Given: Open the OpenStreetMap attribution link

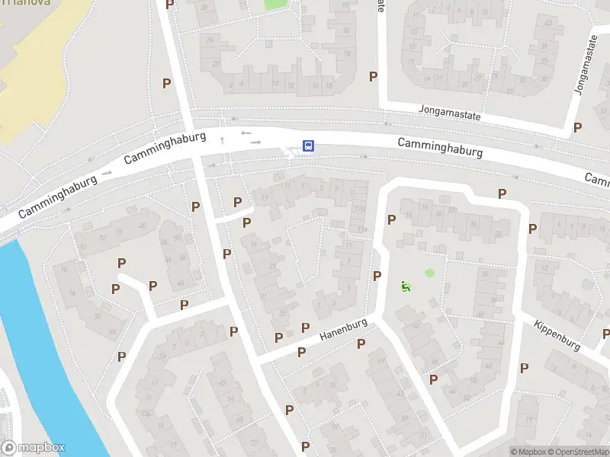Looking at the screenshot, I should coord(579,452).
